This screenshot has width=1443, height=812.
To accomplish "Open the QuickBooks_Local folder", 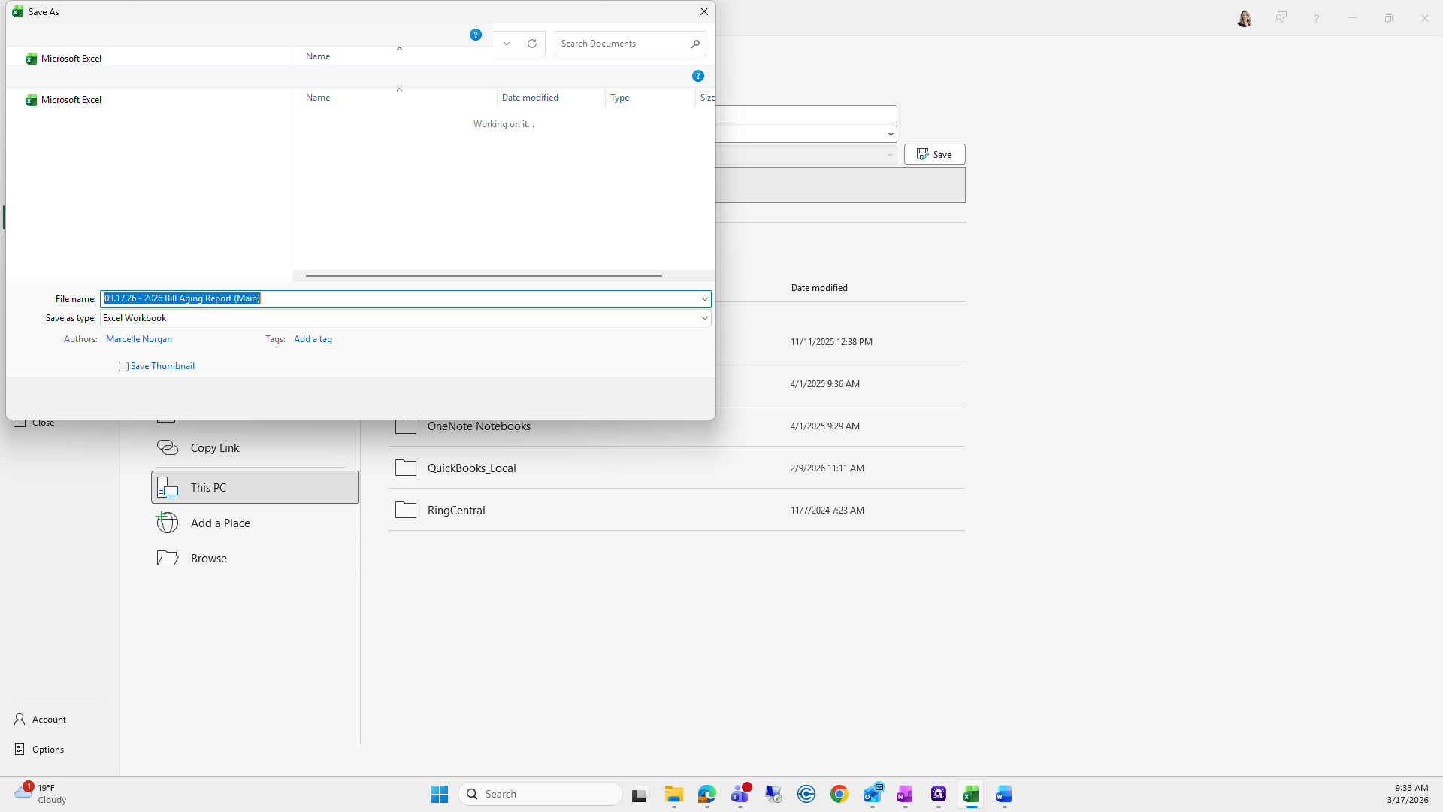I will pos(471,468).
